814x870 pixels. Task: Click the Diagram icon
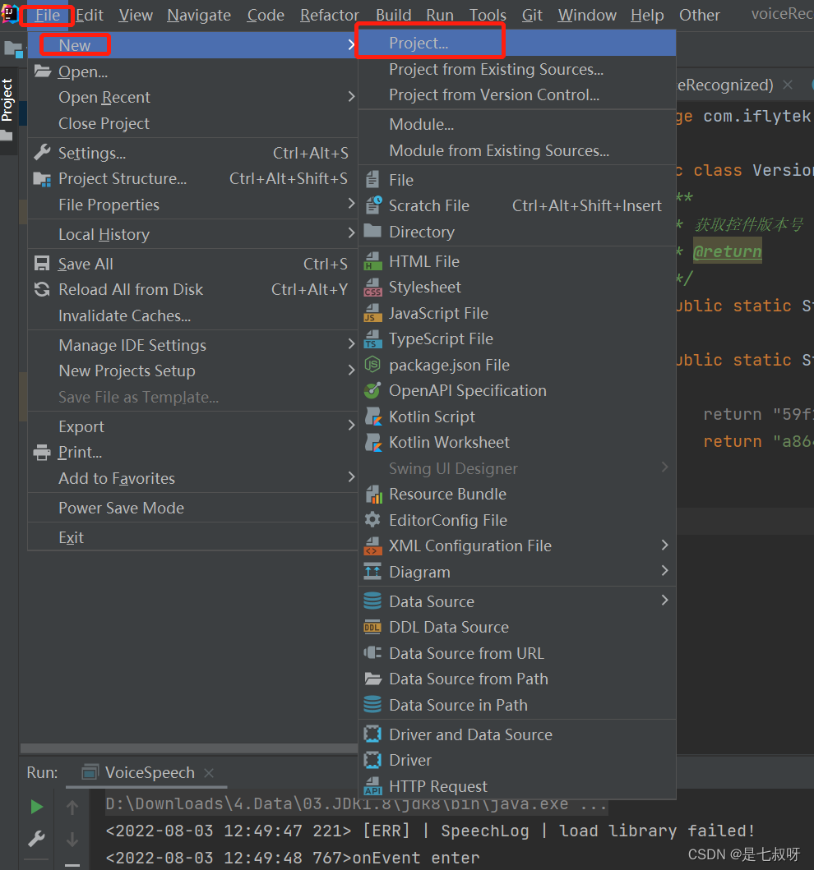click(372, 572)
